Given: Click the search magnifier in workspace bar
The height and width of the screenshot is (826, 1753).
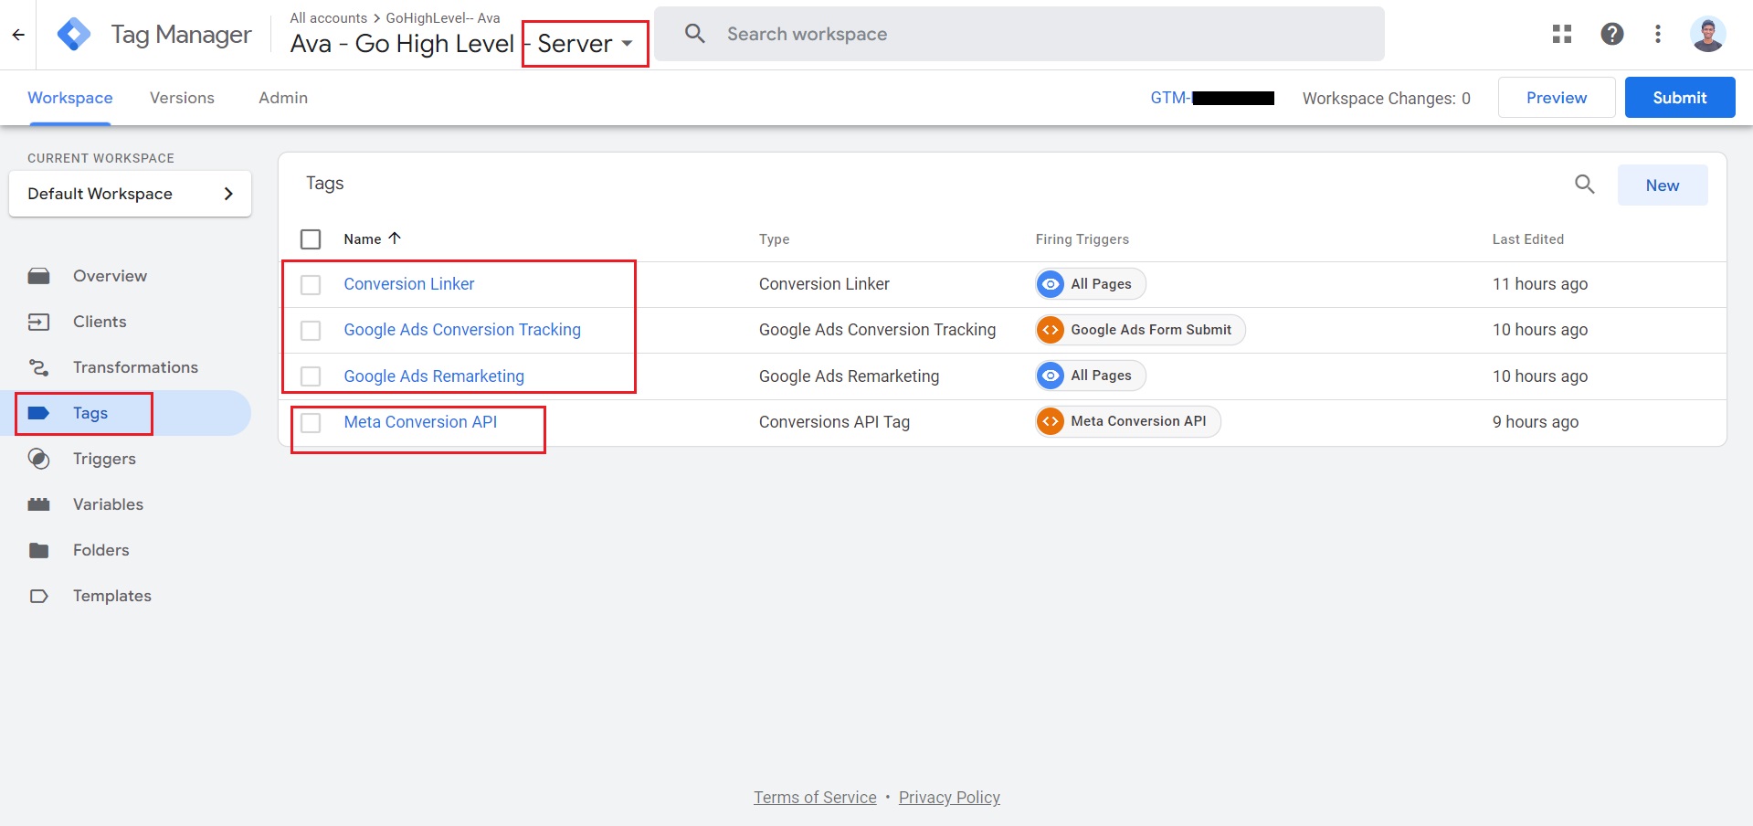Looking at the screenshot, I should pyautogui.click(x=694, y=34).
